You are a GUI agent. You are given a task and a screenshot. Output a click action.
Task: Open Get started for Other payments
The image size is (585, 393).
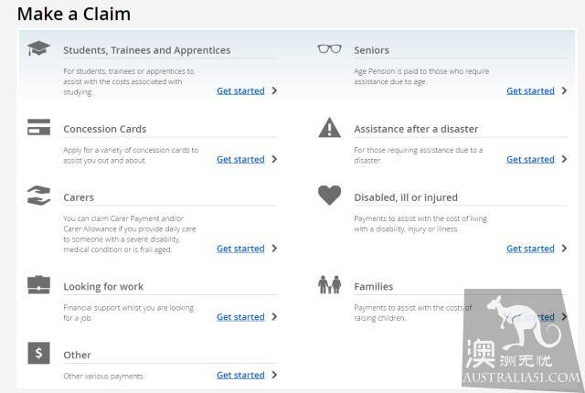tap(240, 375)
